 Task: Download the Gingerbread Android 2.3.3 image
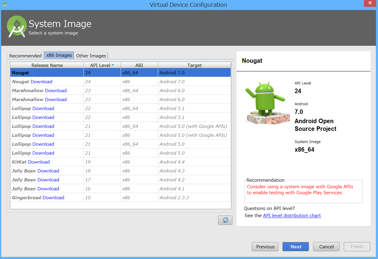coord(53,197)
